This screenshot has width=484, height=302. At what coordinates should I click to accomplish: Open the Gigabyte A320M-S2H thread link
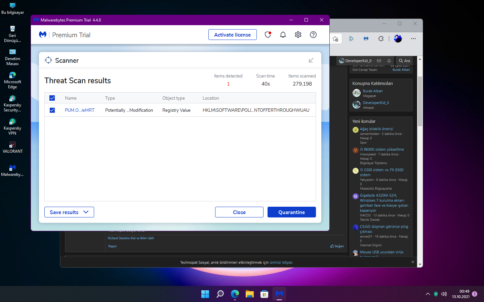[384, 203]
